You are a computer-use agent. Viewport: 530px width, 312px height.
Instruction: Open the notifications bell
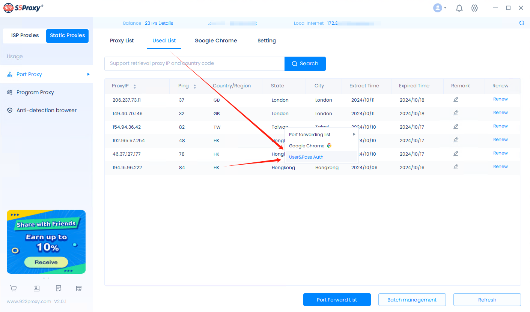coord(459,8)
